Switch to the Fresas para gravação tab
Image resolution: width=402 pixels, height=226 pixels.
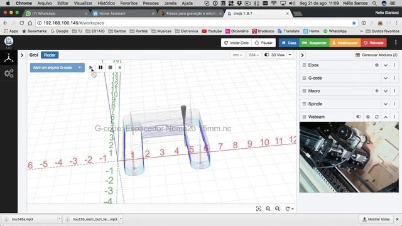[190, 13]
